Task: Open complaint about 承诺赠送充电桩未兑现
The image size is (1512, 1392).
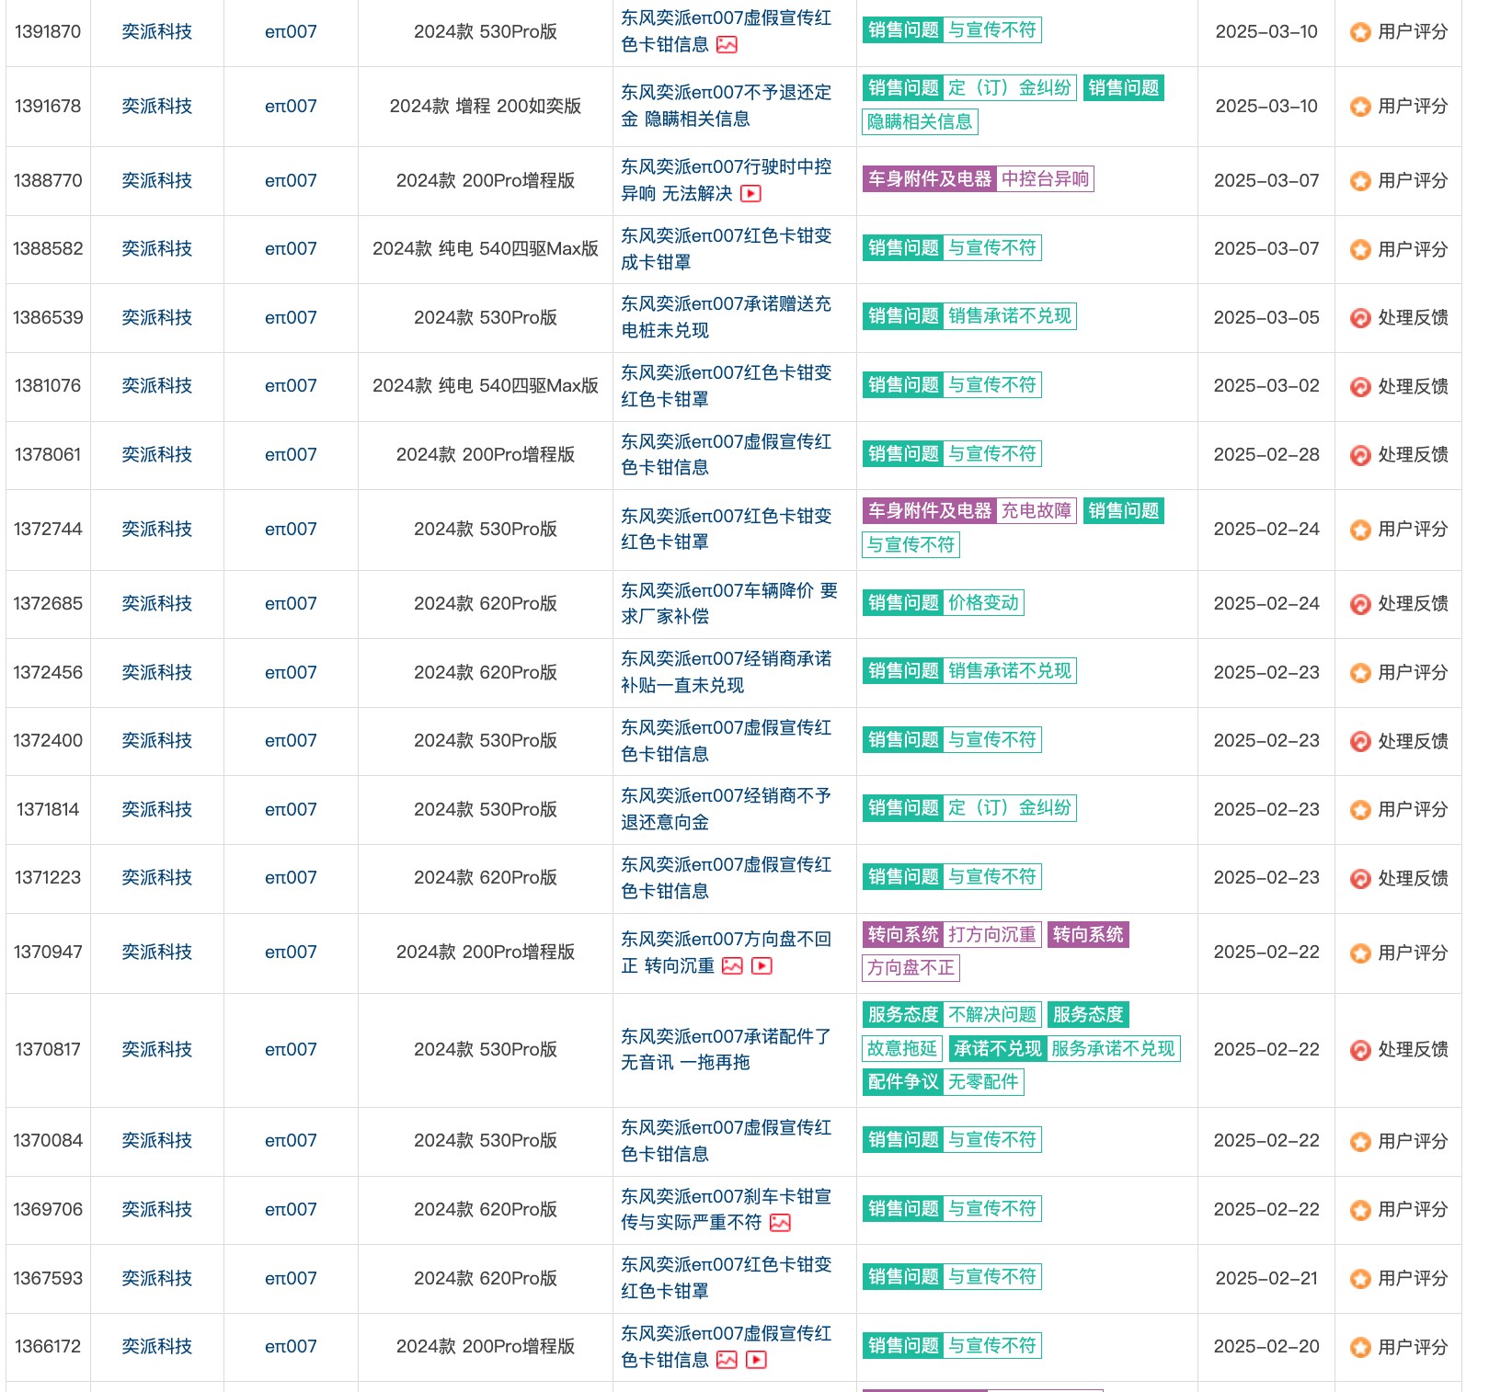Action: point(725,317)
